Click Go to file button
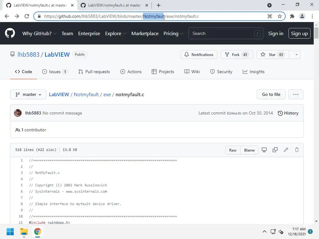319x239 pixels. (x=271, y=94)
